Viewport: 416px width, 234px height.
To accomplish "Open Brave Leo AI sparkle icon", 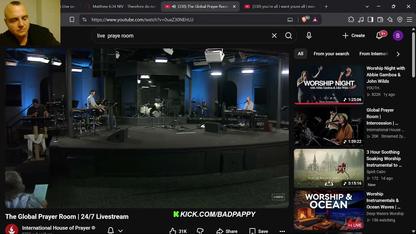I will click(390, 19).
